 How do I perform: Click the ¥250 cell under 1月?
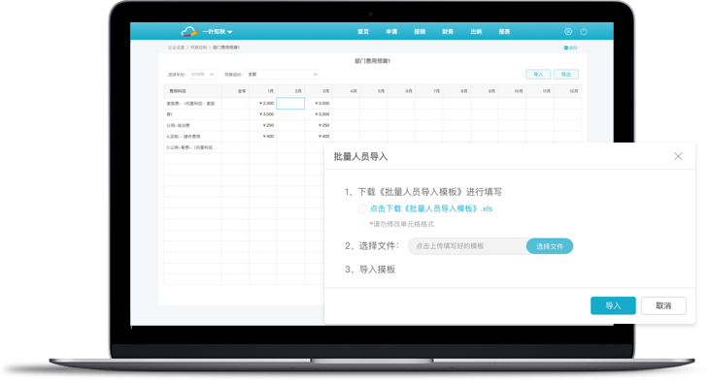coord(262,125)
